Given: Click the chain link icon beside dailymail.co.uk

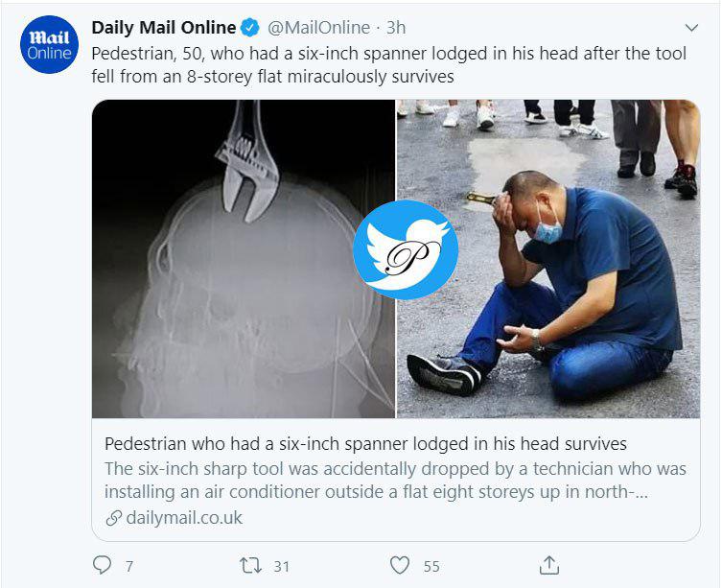Looking at the screenshot, I should pyautogui.click(x=113, y=518).
